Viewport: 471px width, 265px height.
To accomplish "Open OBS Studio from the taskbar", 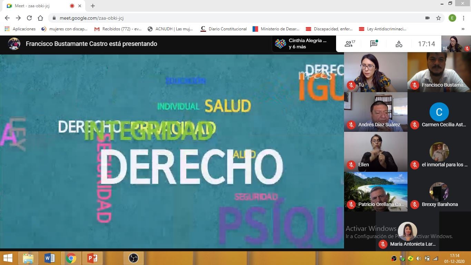I will 133,258.
